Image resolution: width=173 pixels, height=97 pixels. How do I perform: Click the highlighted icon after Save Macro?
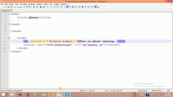point(95,7)
